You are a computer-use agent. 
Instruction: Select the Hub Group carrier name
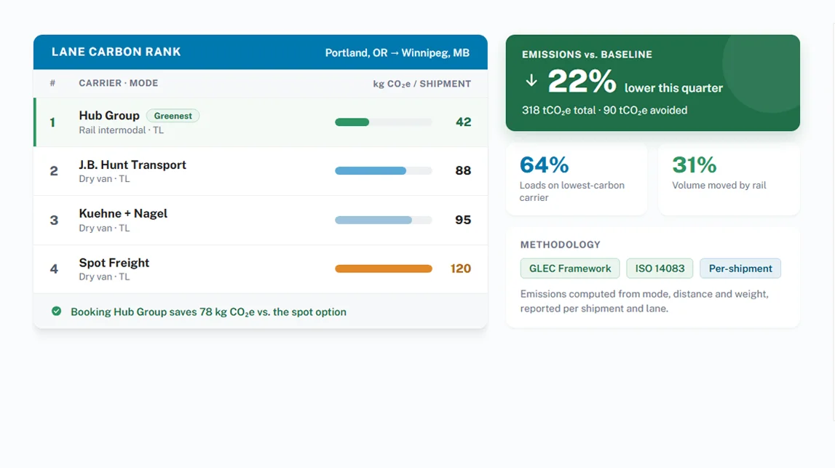click(x=109, y=116)
